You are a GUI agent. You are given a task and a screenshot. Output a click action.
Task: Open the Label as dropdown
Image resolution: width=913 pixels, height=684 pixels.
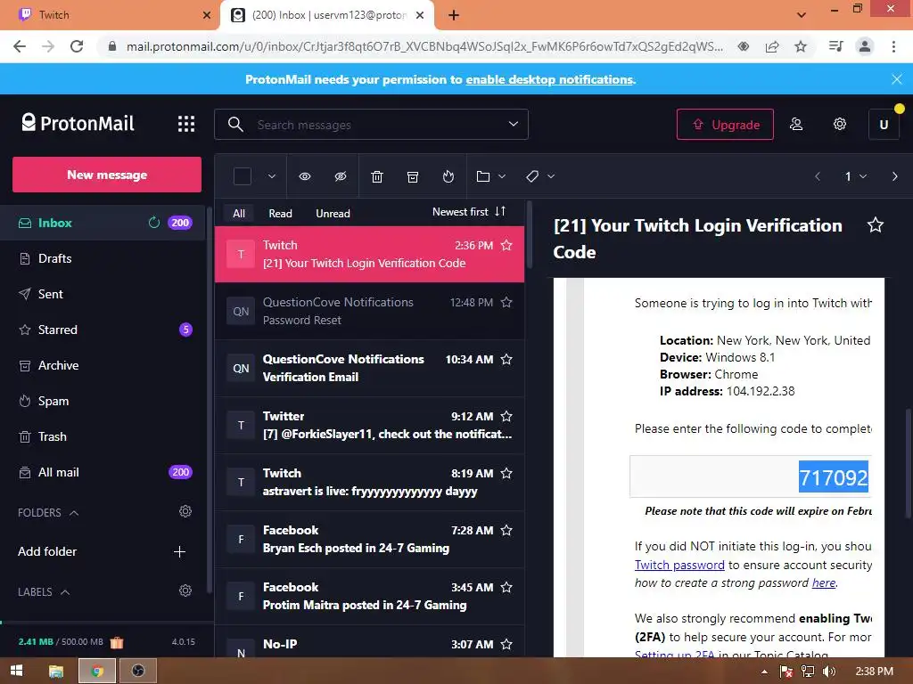click(x=539, y=176)
